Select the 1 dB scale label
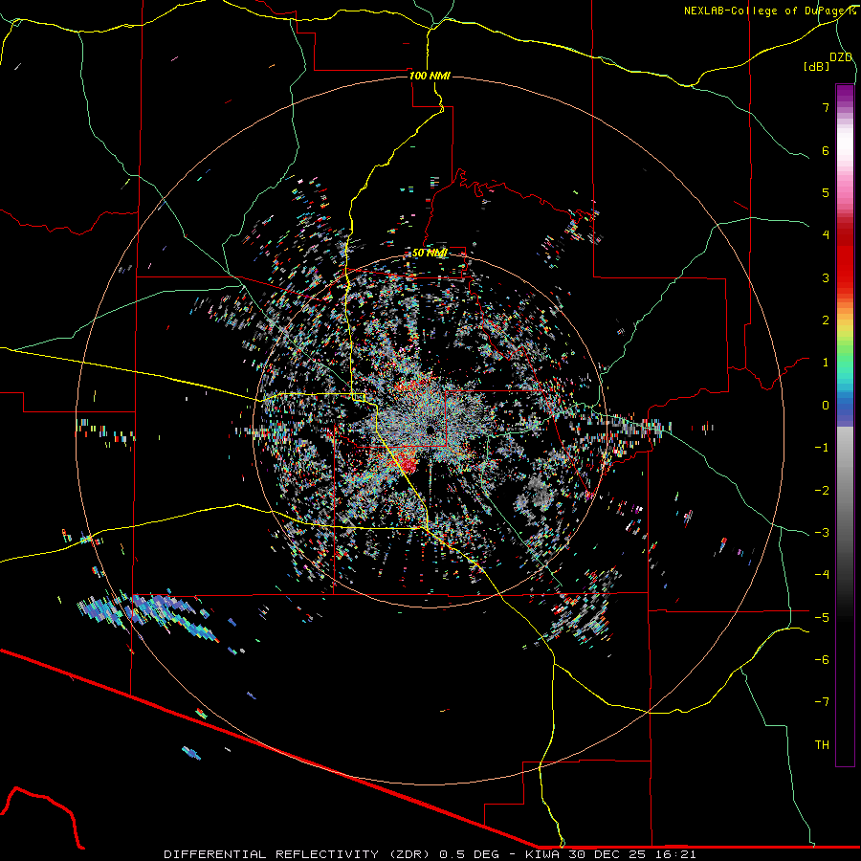 [826, 363]
